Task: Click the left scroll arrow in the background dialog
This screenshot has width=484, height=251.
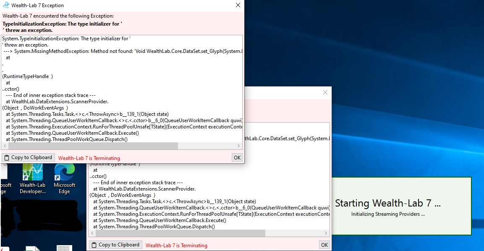Action: (92, 233)
